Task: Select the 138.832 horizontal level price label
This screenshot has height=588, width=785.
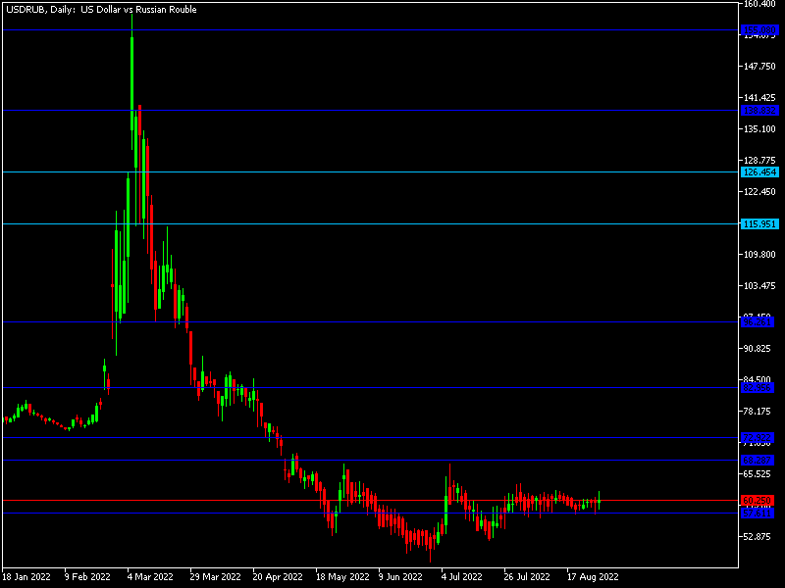Action: tap(759, 111)
